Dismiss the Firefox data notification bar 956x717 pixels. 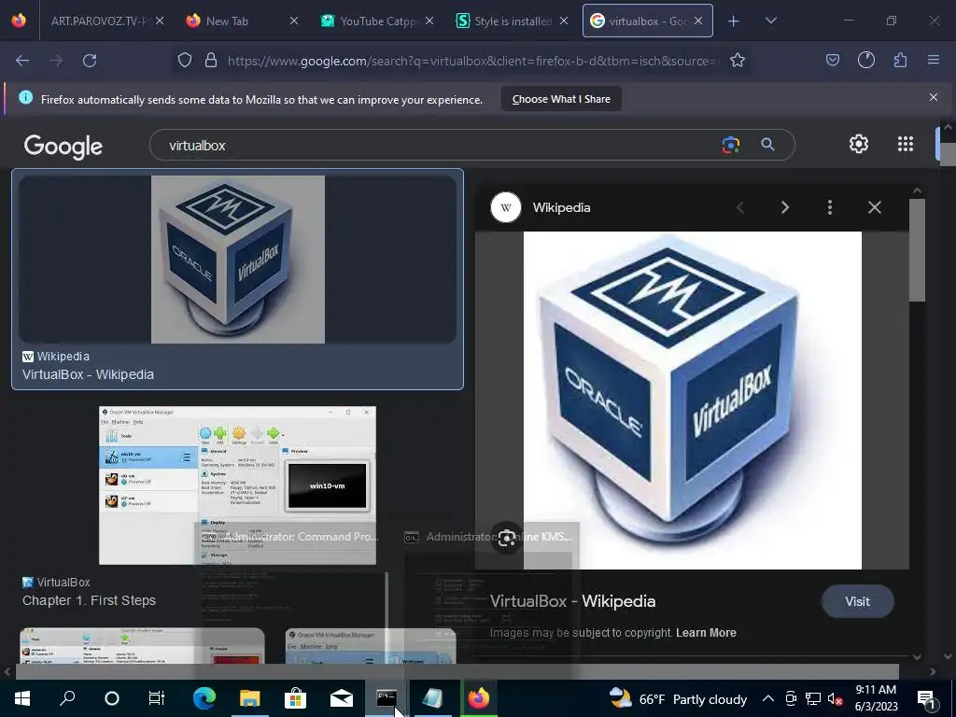coord(934,97)
